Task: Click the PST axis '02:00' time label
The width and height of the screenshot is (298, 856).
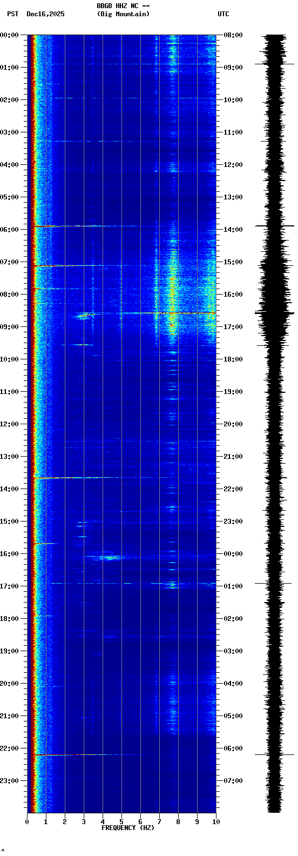Action: (x=10, y=100)
